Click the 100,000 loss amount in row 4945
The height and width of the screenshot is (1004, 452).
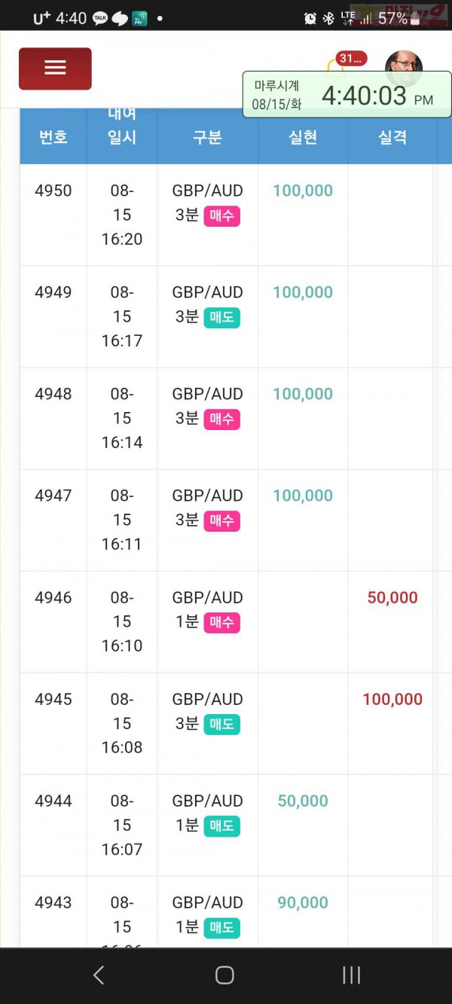[392, 699]
